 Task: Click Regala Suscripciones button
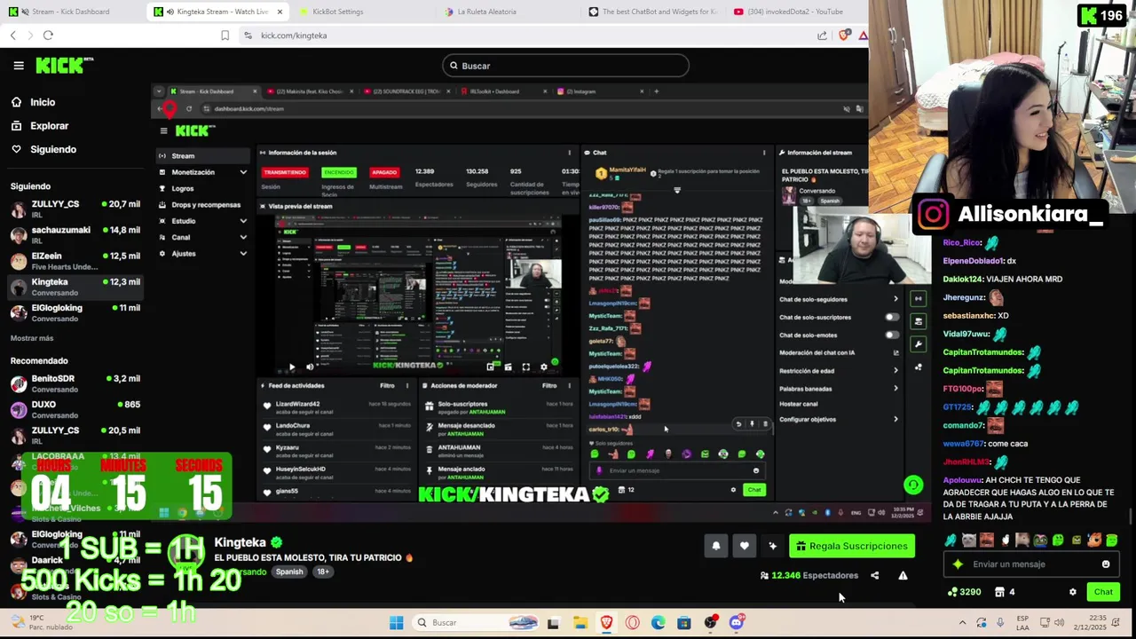point(851,546)
